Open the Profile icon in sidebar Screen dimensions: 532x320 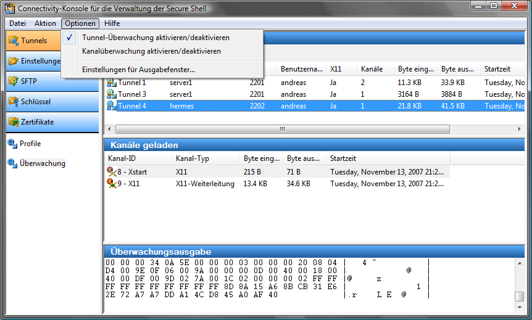coord(12,144)
